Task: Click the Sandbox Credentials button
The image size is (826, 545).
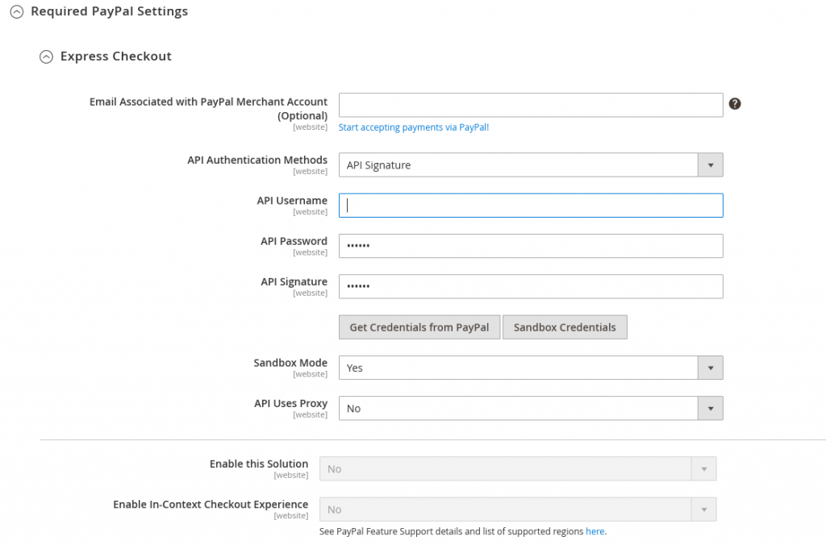Action: 565,327
